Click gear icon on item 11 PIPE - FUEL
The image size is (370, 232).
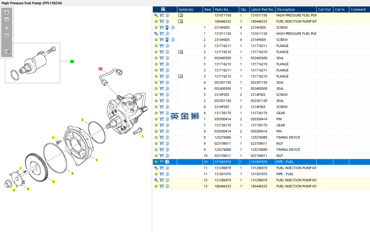[x=156, y=174]
